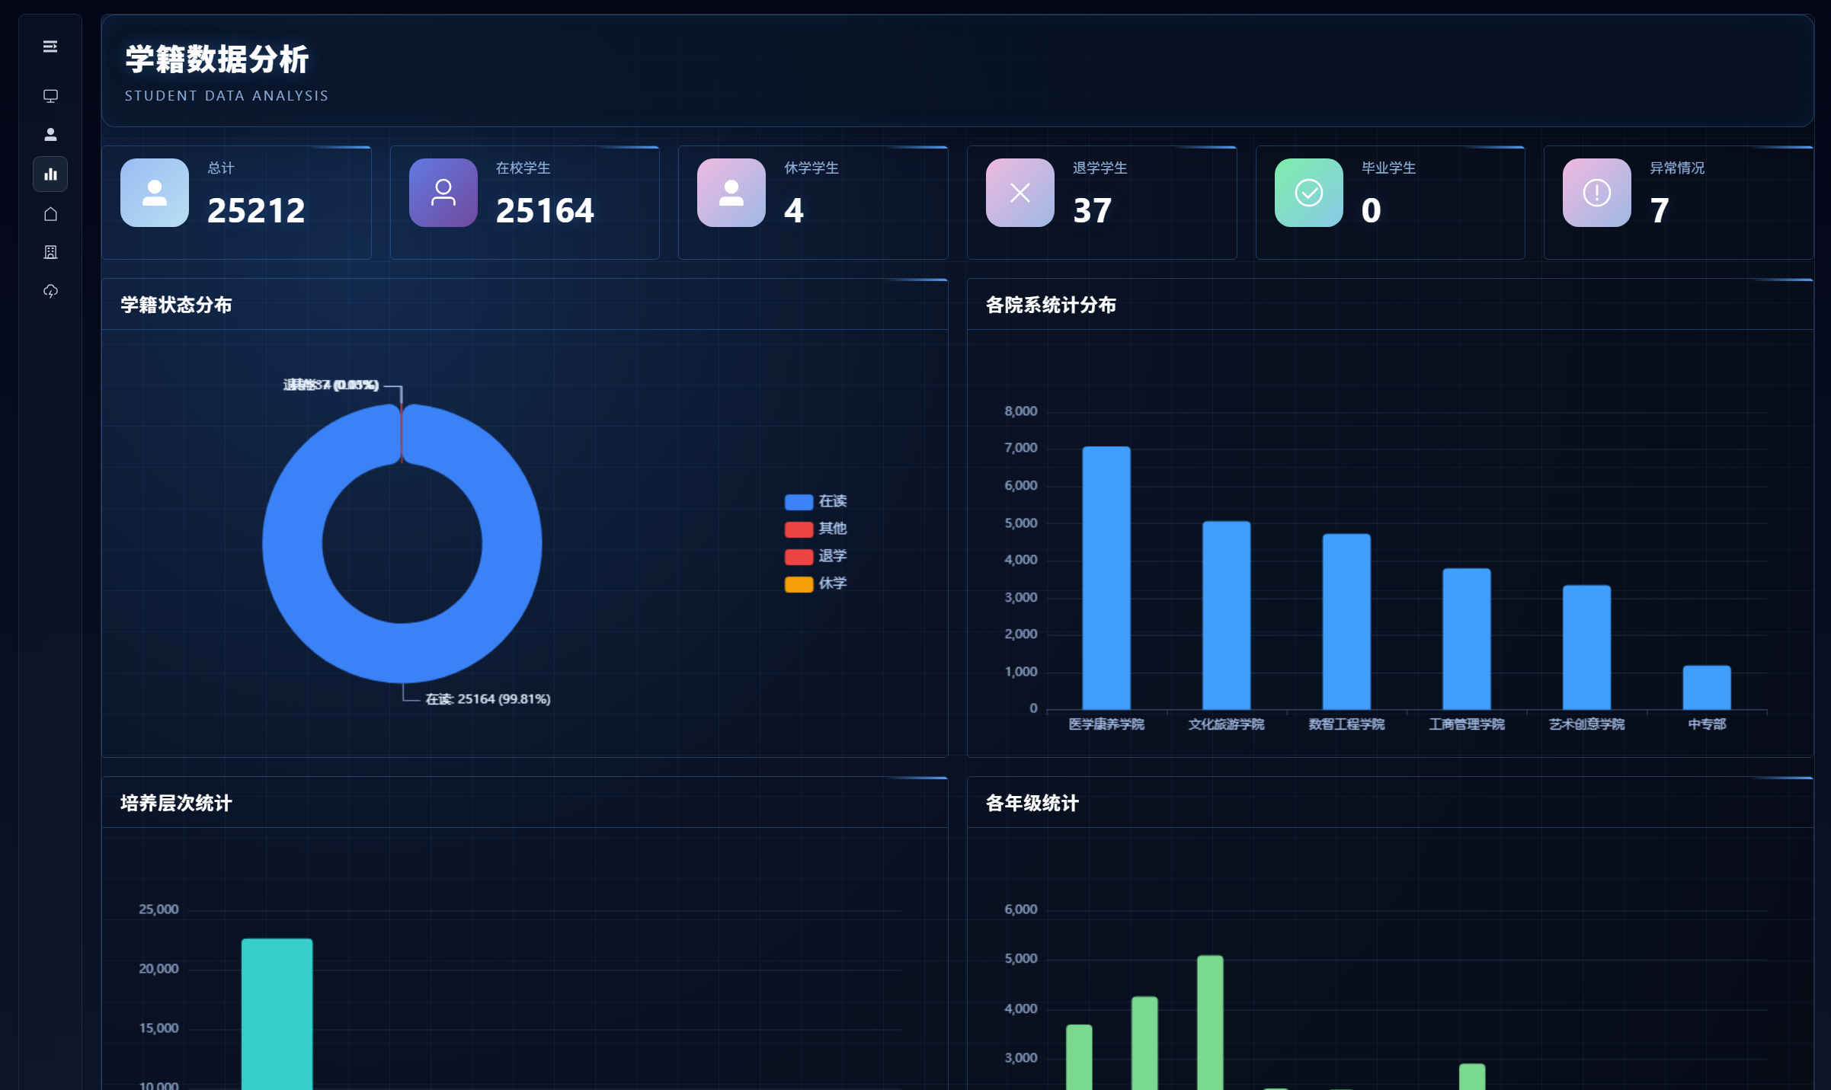Click the 数智工程学院 bar
The width and height of the screenshot is (1831, 1090).
click(1346, 622)
